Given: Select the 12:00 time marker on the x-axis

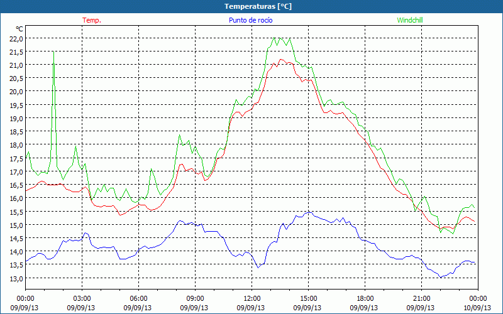Looking at the screenshot, I should pos(252,298).
